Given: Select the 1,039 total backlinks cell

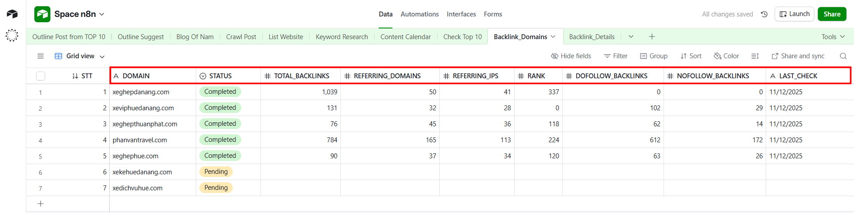Looking at the screenshot, I should point(301,92).
